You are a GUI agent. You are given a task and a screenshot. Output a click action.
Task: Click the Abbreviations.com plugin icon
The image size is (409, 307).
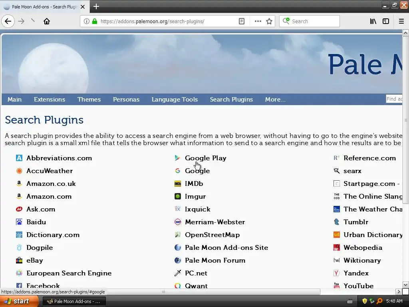click(x=19, y=158)
